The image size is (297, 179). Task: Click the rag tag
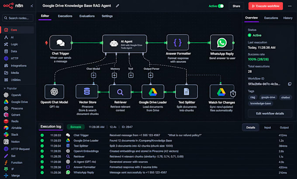pyautogui.click(x=253, y=97)
